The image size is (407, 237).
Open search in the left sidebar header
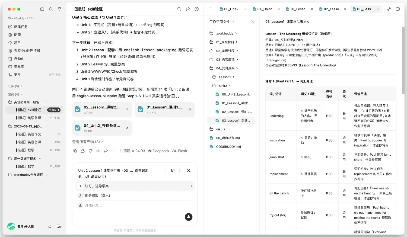tap(51, 9)
